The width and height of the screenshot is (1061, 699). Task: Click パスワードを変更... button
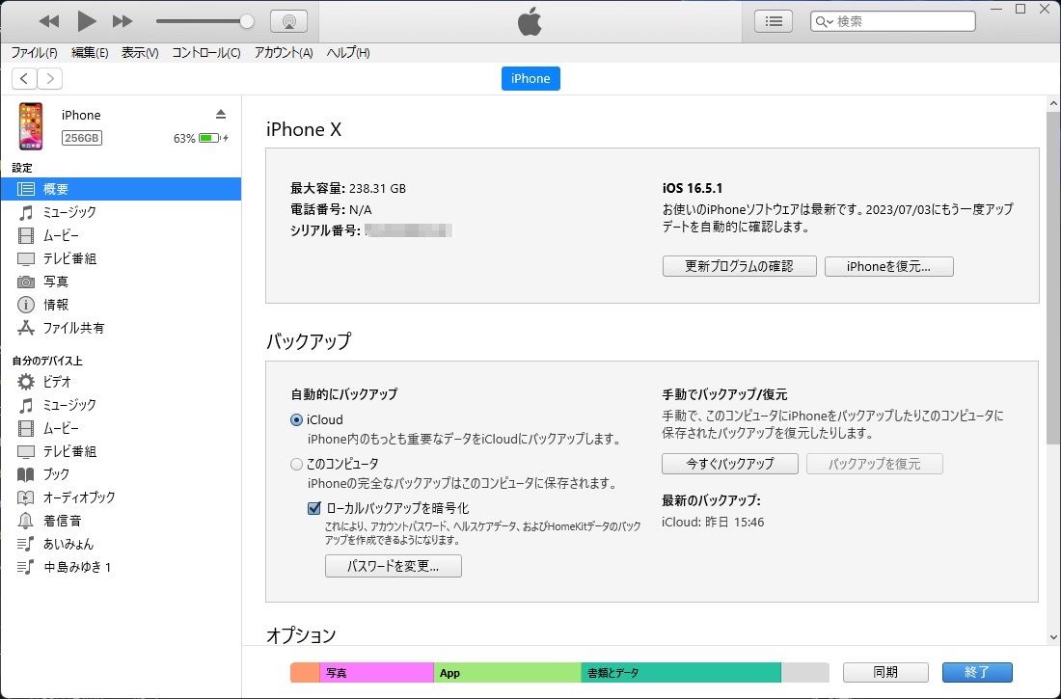pos(394,566)
